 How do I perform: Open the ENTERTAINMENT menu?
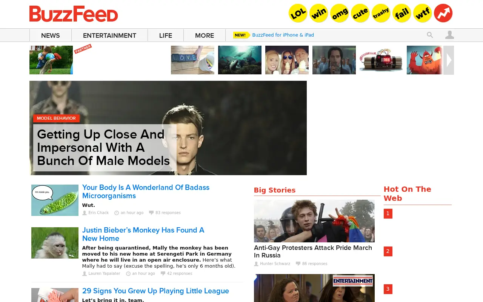[109, 35]
